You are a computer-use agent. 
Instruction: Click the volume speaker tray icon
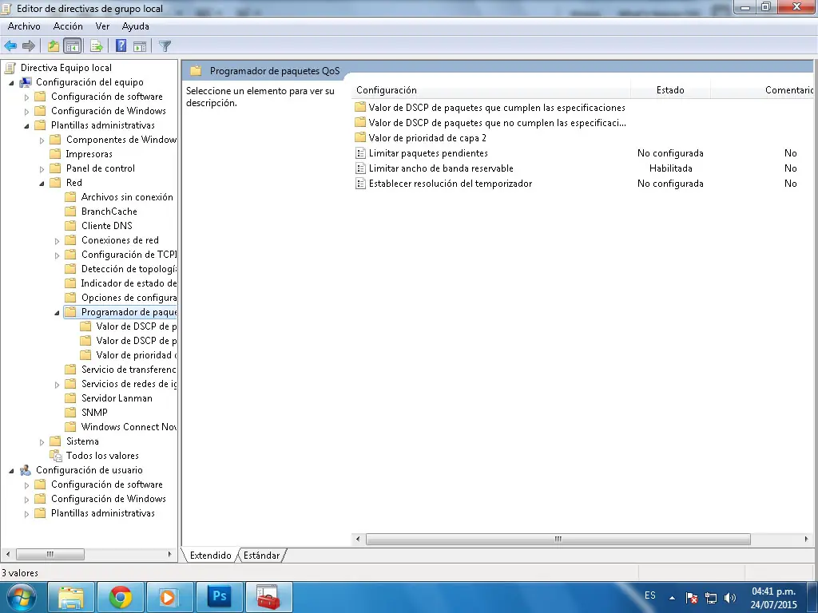pos(730,598)
